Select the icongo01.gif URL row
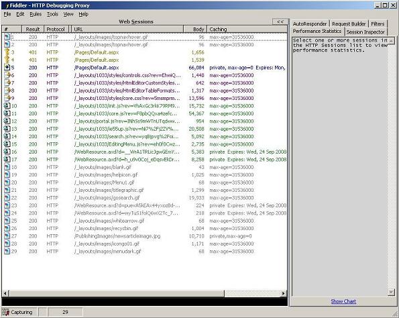 (145, 244)
